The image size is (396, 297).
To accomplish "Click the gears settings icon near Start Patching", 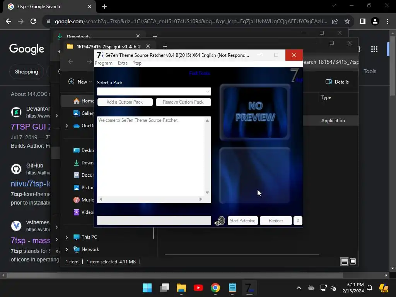I will pyautogui.click(x=220, y=221).
